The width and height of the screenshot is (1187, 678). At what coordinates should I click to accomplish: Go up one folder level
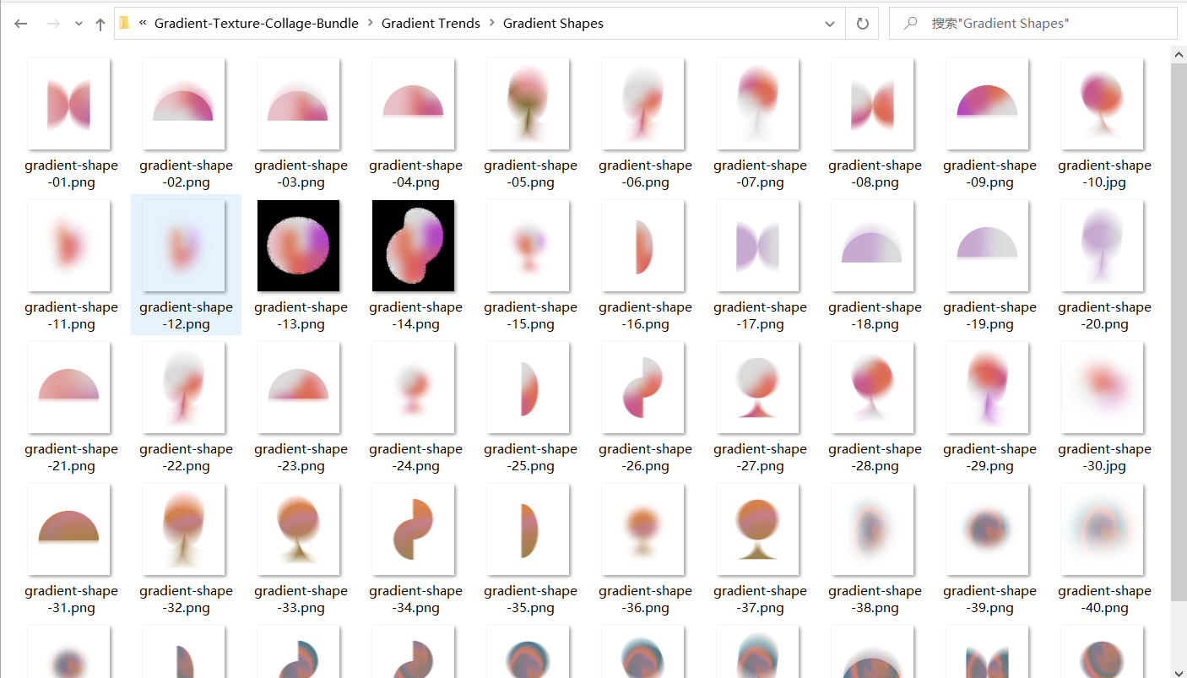point(100,24)
